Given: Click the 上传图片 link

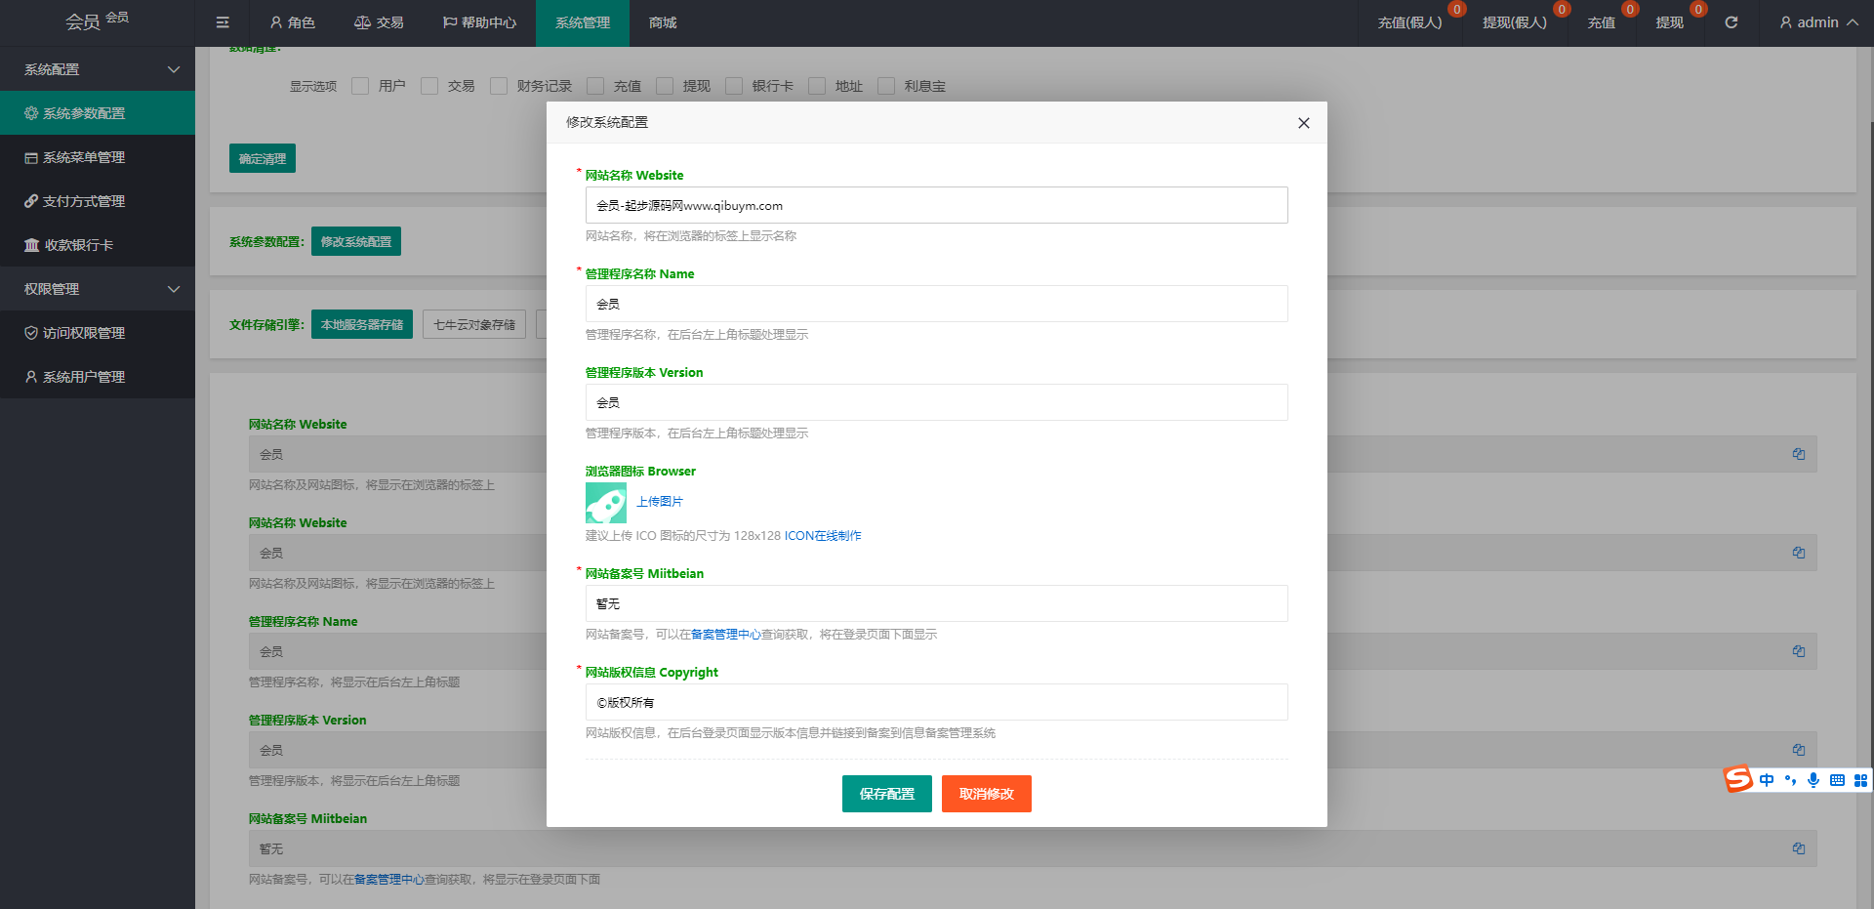Looking at the screenshot, I should click(660, 502).
